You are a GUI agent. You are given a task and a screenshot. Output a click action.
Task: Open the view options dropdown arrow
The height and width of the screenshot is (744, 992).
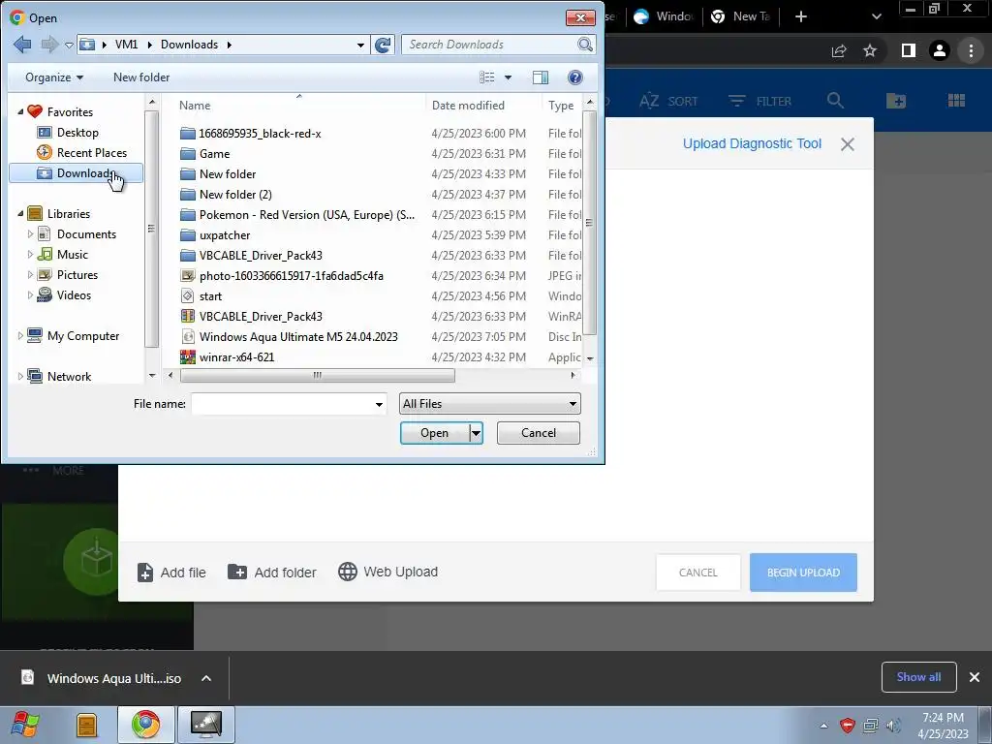click(508, 77)
